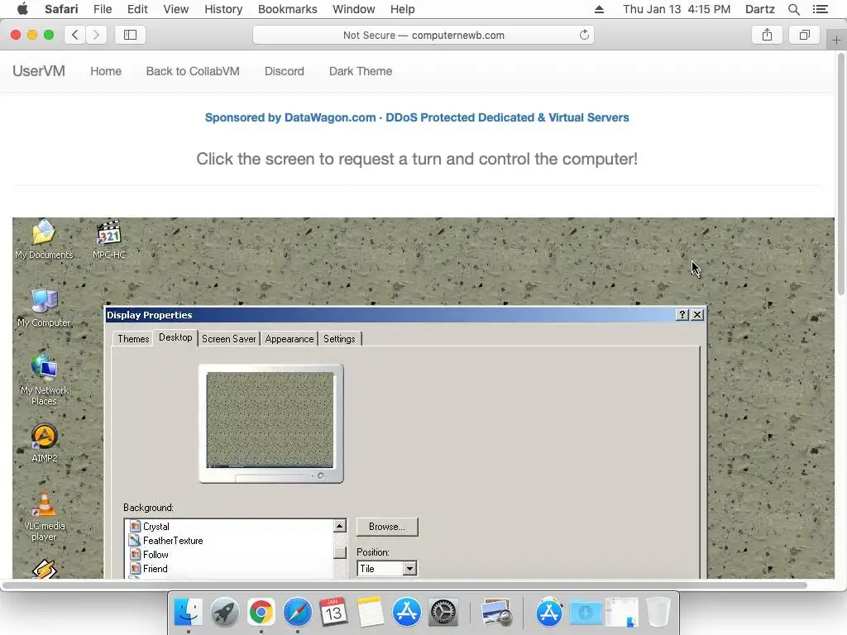Screen dimensions: 847x635
Task: Open the View menu
Action: coord(175,9)
